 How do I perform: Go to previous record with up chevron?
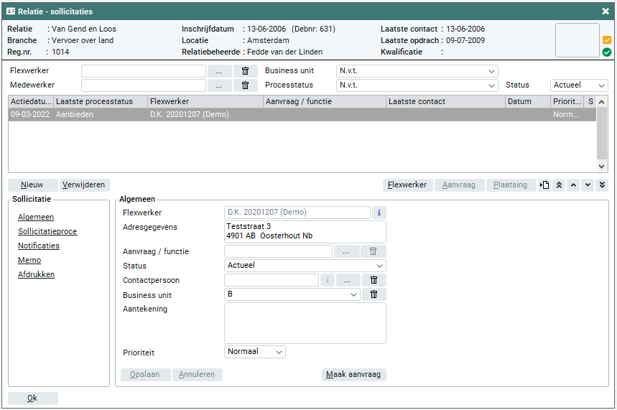coord(573,185)
